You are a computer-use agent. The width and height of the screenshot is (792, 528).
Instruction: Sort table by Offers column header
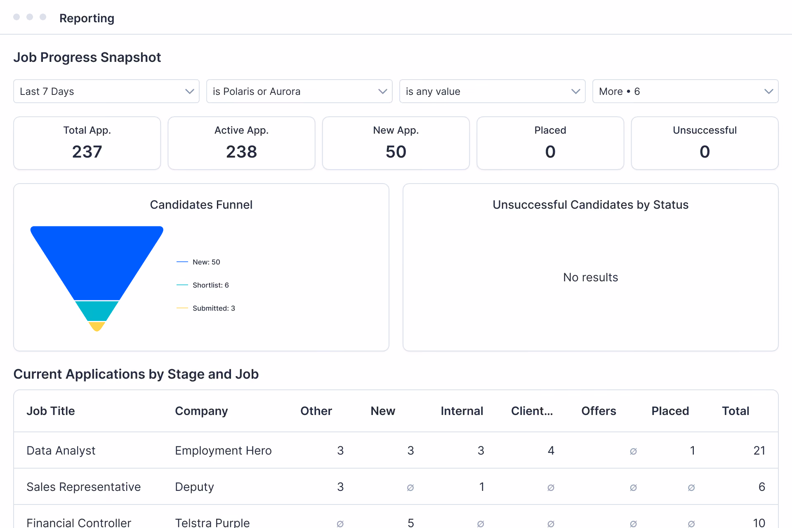pyautogui.click(x=599, y=411)
